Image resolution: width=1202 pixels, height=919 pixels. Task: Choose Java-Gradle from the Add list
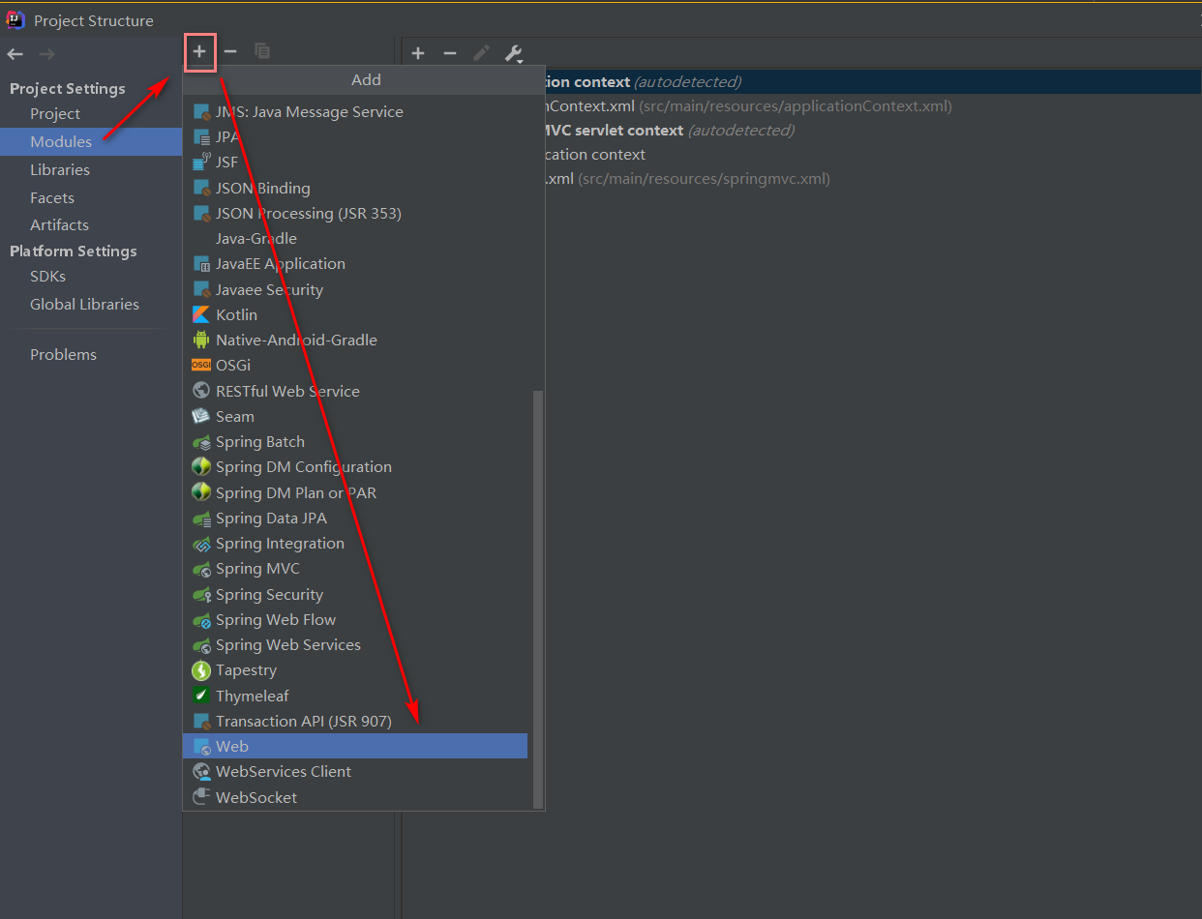pos(356,238)
